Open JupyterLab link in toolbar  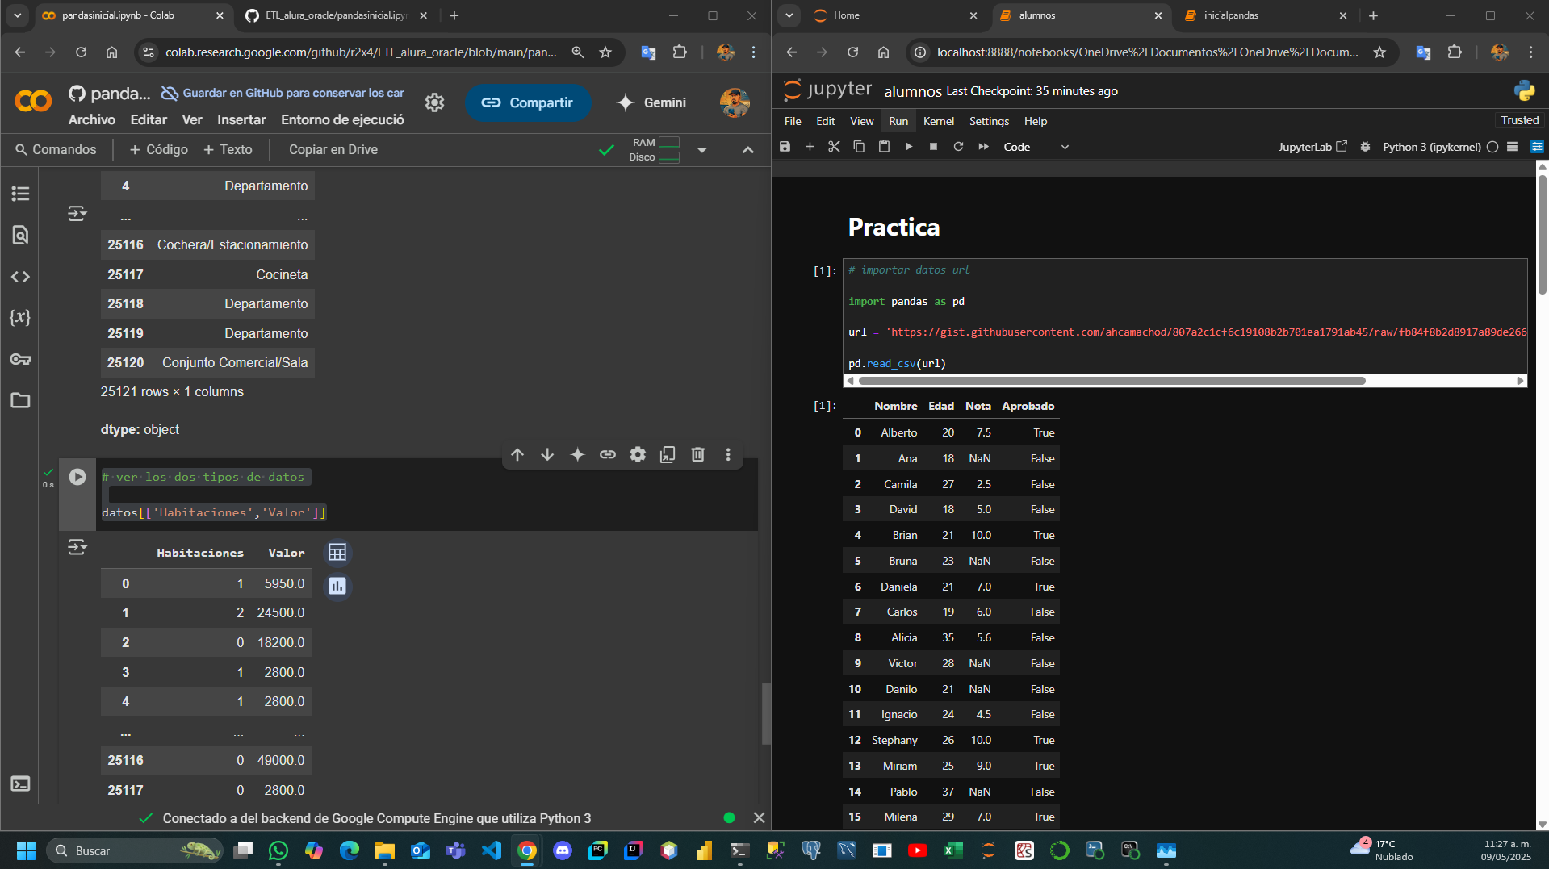click(1312, 147)
